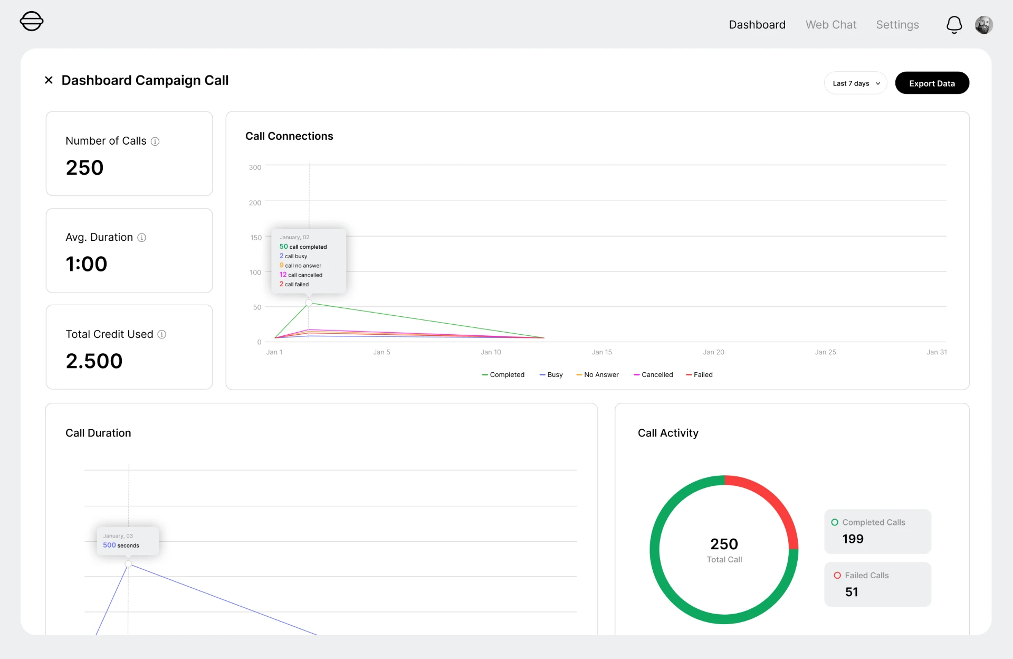Screen dimensions: 1013x659
Task: Click the Dashboard Campaign Call title
Action: pos(145,80)
